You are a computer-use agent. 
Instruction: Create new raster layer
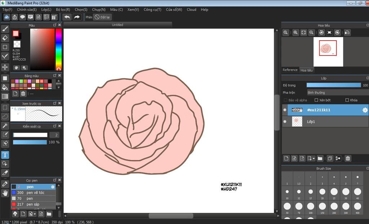(x=286, y=158)
